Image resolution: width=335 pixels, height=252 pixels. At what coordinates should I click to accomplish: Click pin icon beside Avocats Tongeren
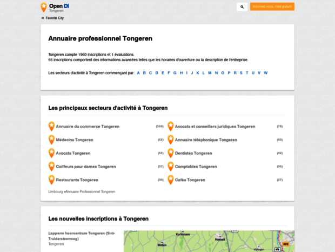pyautogui.click(x=51, y=153)
